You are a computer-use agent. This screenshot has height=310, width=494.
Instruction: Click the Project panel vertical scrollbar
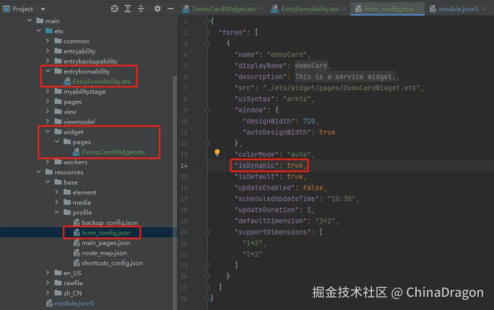(x=175, y=193)
